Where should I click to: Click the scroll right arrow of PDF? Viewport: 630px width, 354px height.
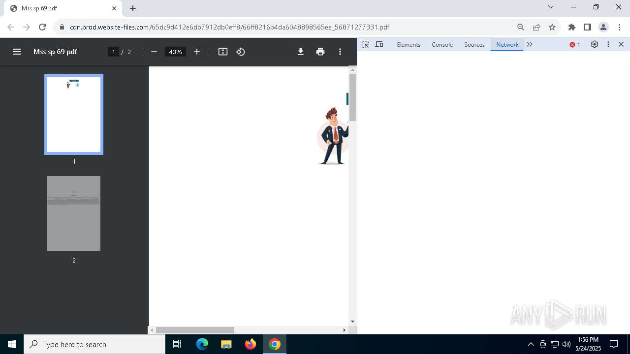[x=345, y=330]
